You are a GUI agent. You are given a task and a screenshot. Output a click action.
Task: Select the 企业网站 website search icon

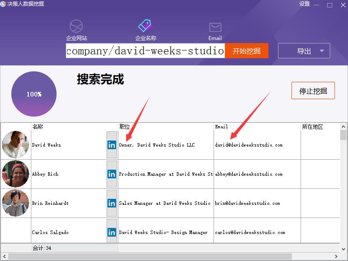coord(76,27)
